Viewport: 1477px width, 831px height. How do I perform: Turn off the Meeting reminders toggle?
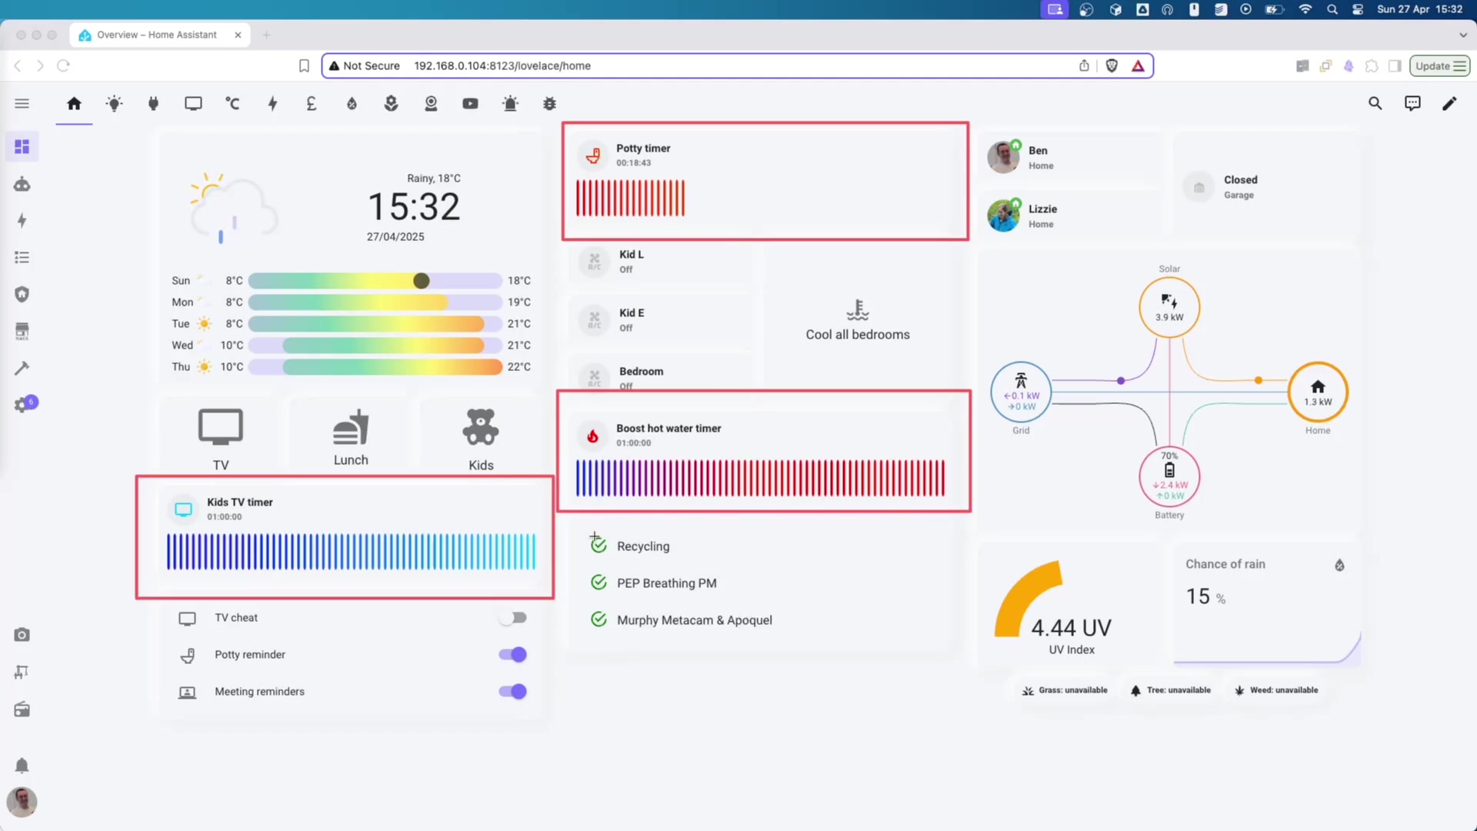tap(512, 692)
